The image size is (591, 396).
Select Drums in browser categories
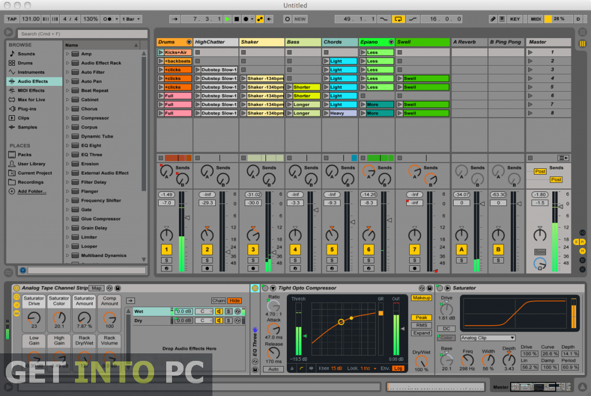[25, 63]
